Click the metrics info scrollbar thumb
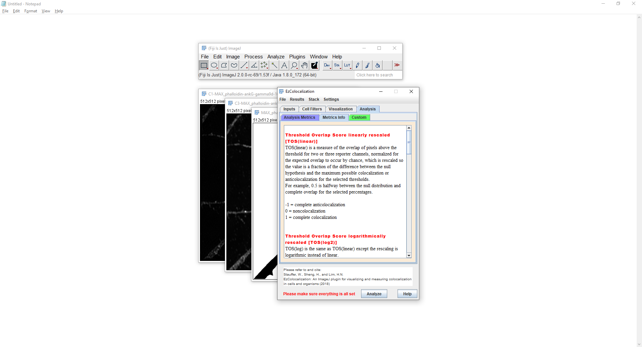This screenshot has width=642, height=347. [x=409, y=142]
